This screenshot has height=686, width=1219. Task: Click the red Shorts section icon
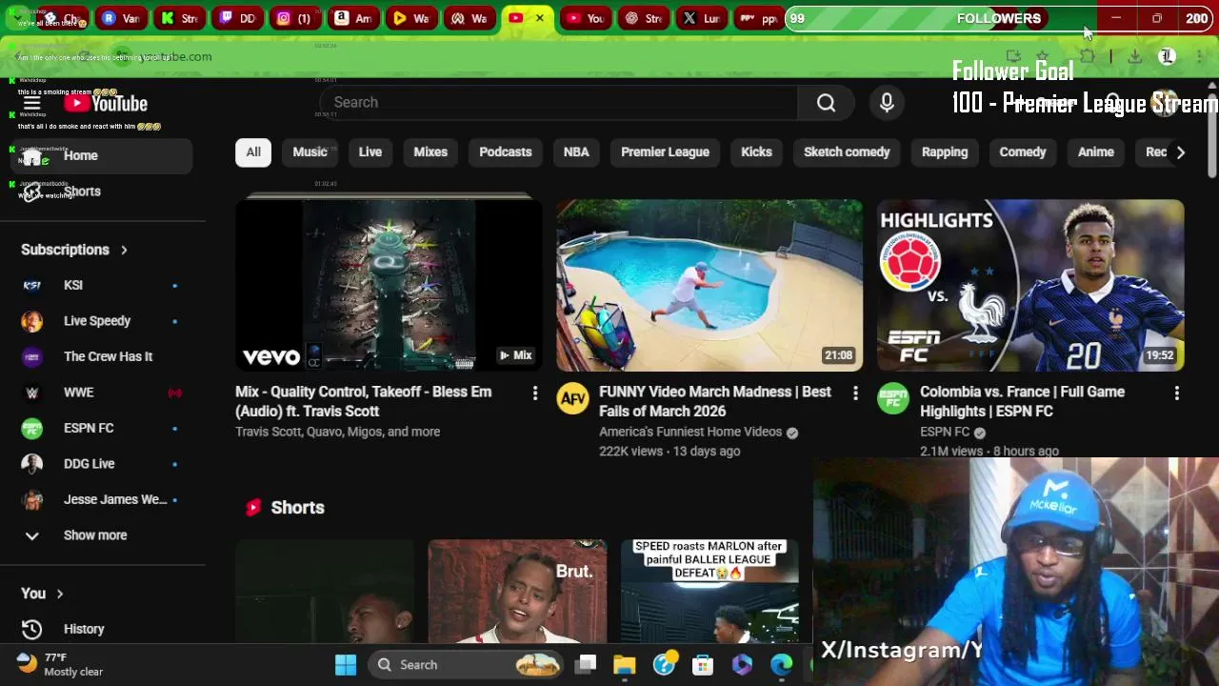tap(252, 508)
